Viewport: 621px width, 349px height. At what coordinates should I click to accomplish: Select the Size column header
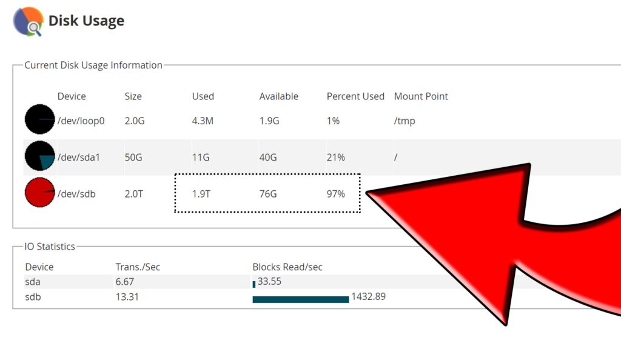(133, 96)
